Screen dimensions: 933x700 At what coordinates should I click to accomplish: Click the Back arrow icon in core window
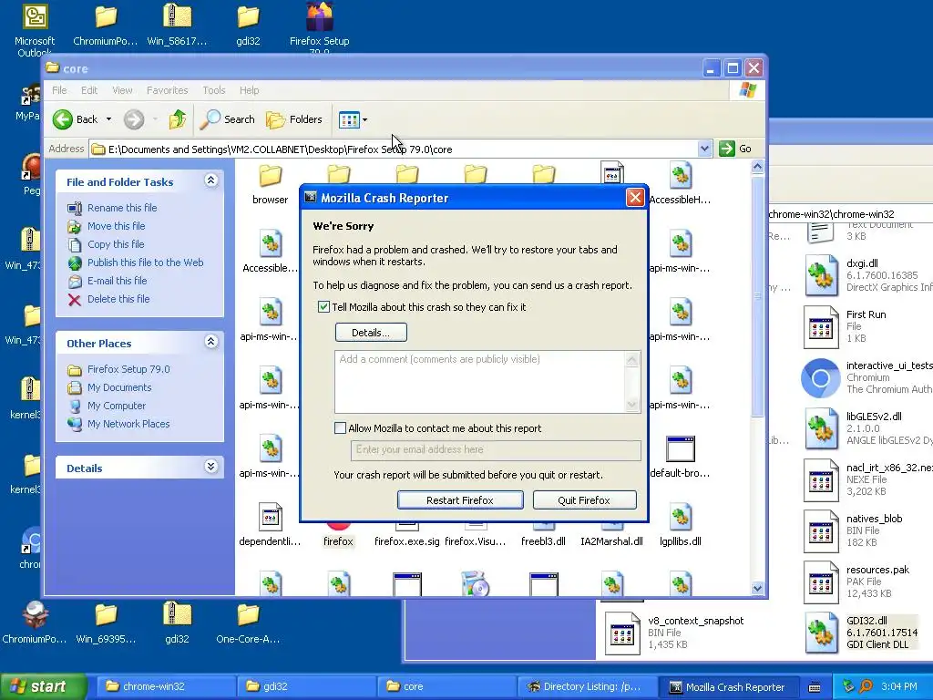tap(63, 119)
